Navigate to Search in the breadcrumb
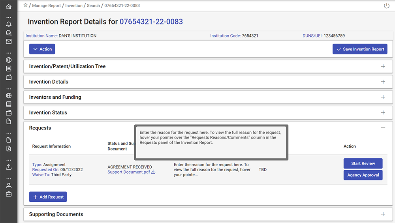Screen dimensions: 395x223 tap(93, 6)
